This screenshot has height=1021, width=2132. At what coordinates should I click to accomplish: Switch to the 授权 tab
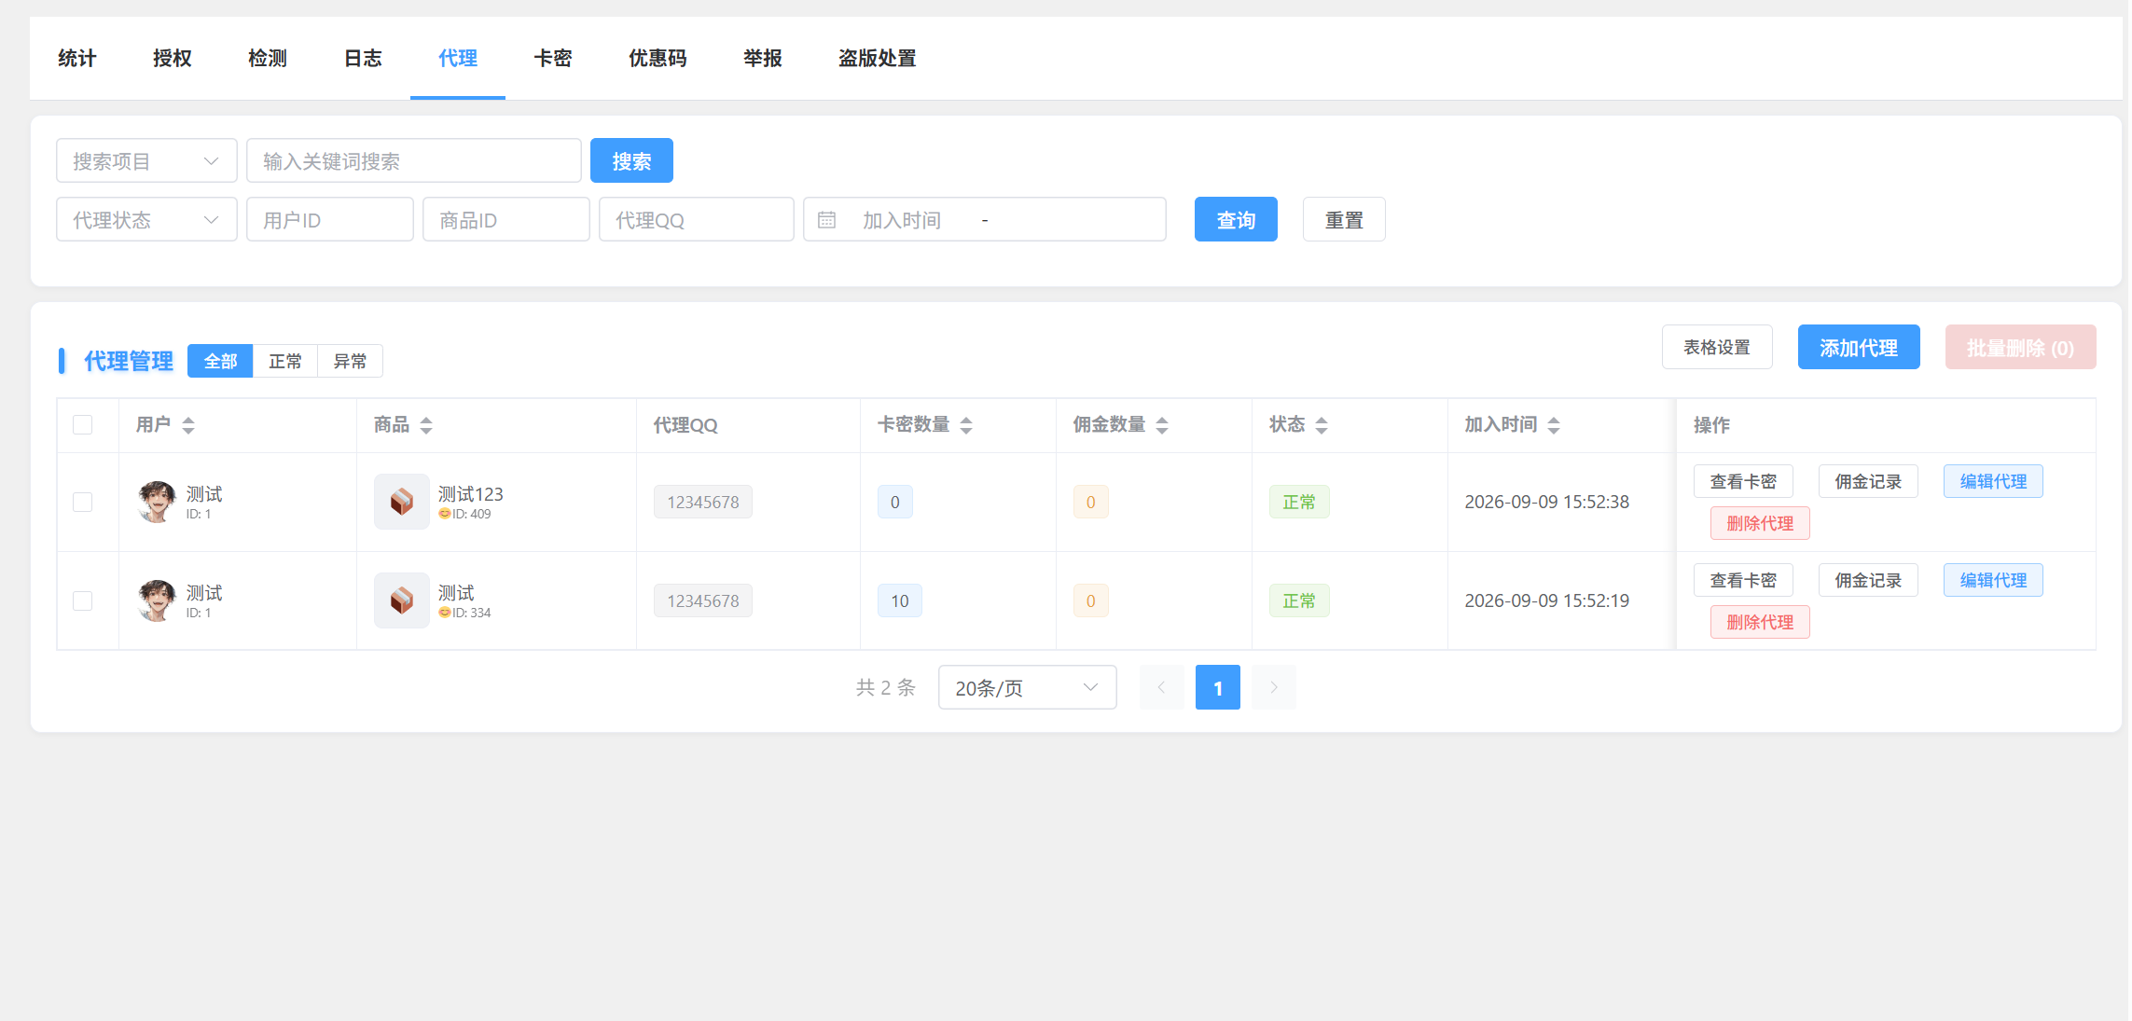pos(173,58)
